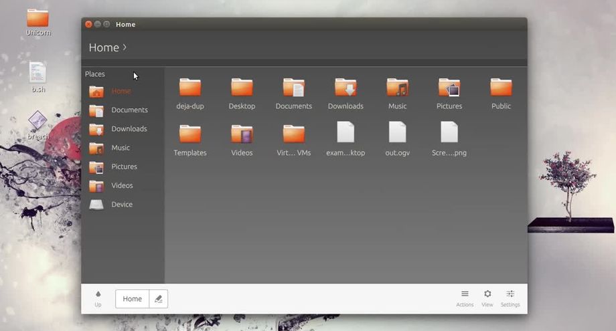616x331 pixels.
Task: Open the Desktop folder icon
Action: (x=242, y=88)
